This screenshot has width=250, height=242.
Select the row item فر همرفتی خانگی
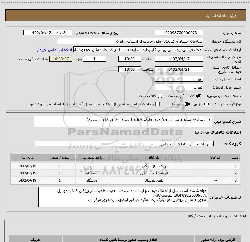coord(154,173)
